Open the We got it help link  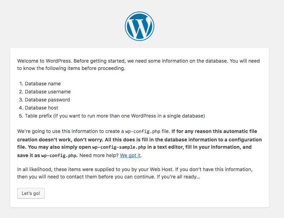(x=131, y=155)
